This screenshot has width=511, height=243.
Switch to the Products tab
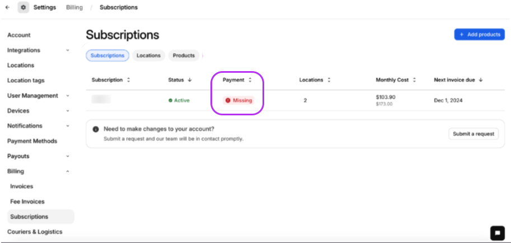point(184,55)
